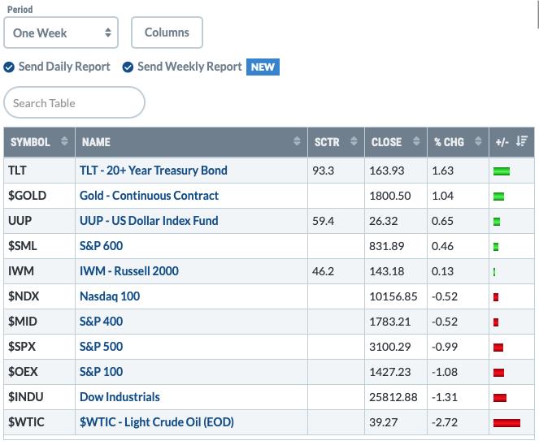539x445 pixels.
Task: Click the SCTR value 93.3
Action: tap(323, 171)
